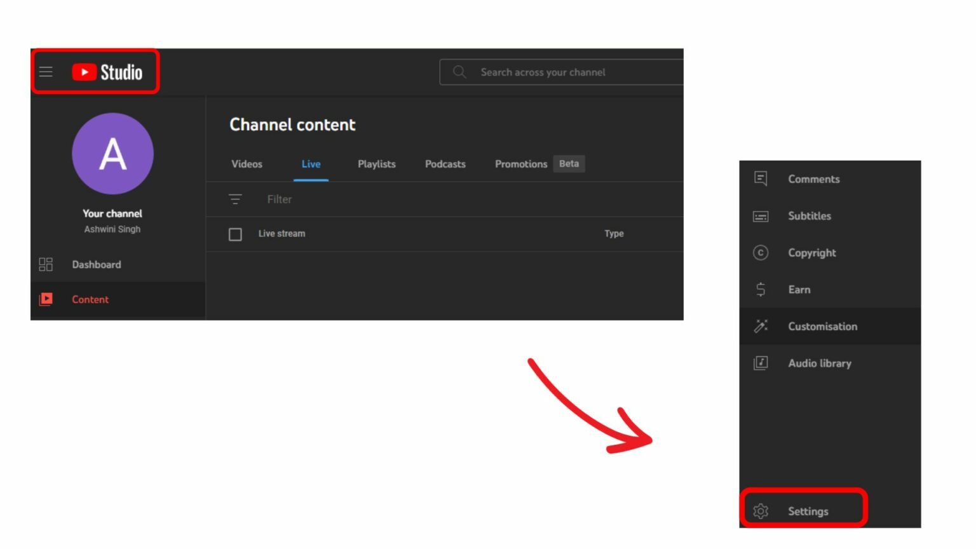Focus the Search across your channel field
976x549 pixels.
coord(562,72)
